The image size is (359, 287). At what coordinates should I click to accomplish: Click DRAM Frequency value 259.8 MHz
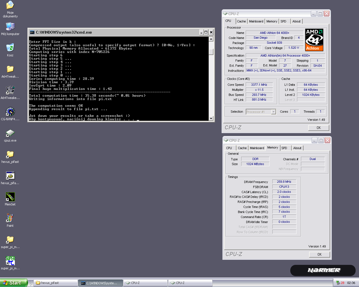pyautogui.click(x=284, y=182)
